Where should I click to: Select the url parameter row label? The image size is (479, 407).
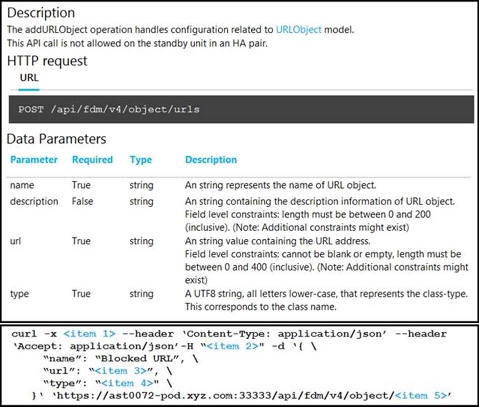click(x=15, y=241)
